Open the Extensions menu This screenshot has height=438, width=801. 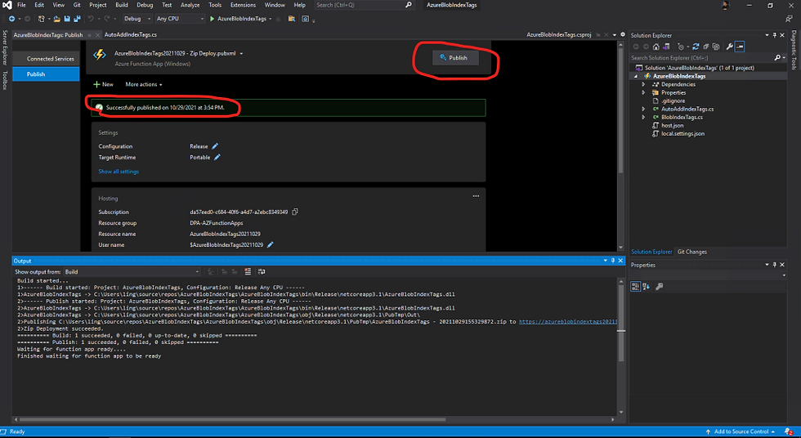coord(243,5)
